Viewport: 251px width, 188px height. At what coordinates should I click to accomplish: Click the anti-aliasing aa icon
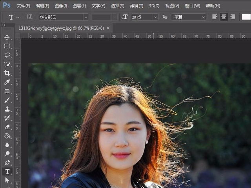pos(165,17)
